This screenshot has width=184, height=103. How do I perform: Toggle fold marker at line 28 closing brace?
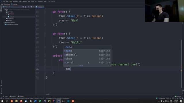point(45,78)
